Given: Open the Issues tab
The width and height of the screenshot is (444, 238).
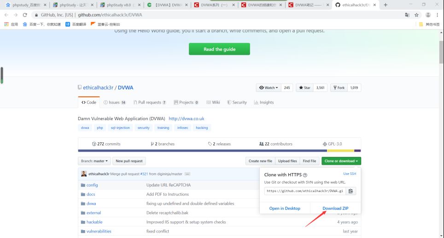Looking at the screenshot, I should point(115,103).
